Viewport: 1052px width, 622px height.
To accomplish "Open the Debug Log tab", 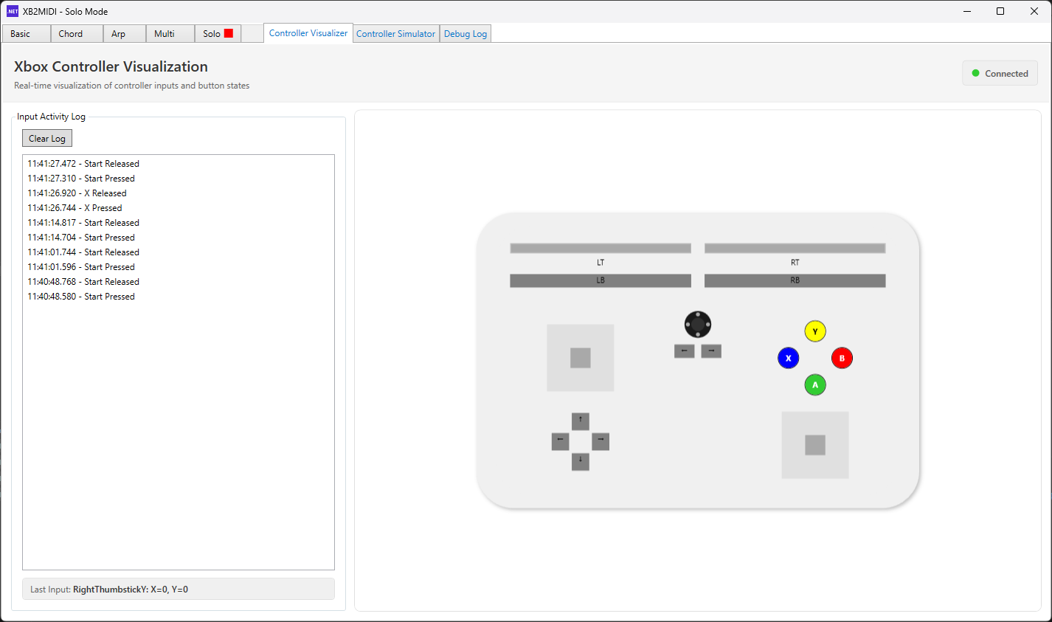I will click(x=465, y=33).
